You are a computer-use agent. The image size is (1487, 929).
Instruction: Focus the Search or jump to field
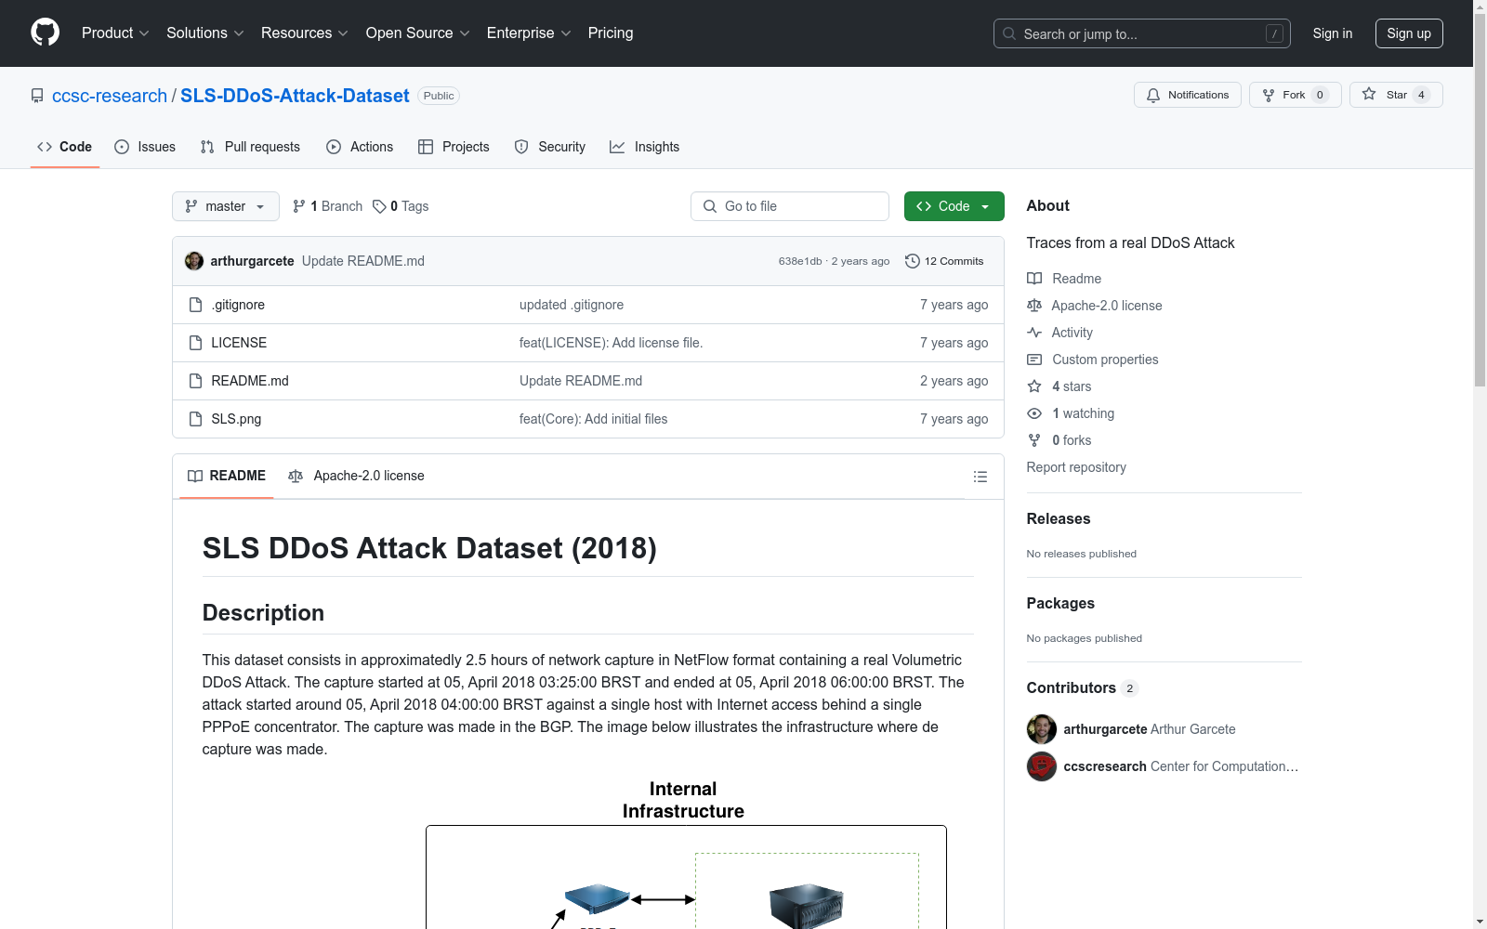1142,33
